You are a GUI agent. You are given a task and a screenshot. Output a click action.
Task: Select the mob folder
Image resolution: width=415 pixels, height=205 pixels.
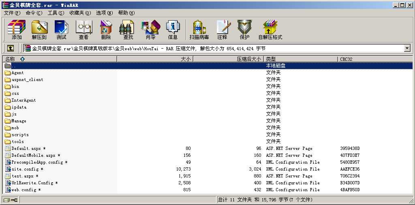point(12,128)
